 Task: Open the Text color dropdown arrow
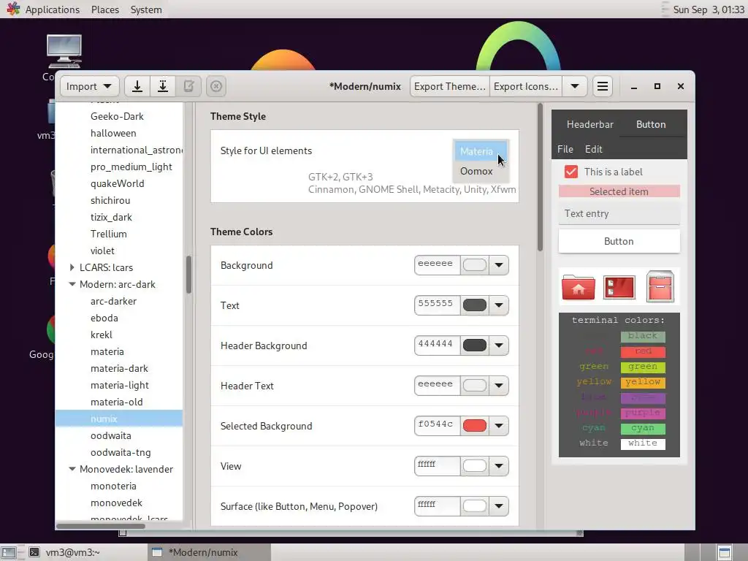pyautogui.click(x=498, y=305)
